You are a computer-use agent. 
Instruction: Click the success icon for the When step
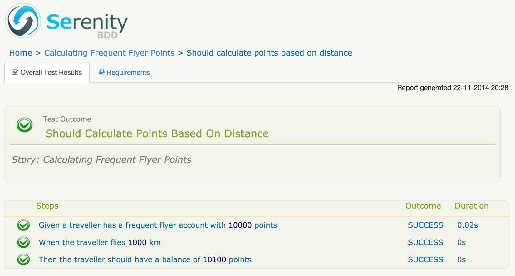coord(23,242)
